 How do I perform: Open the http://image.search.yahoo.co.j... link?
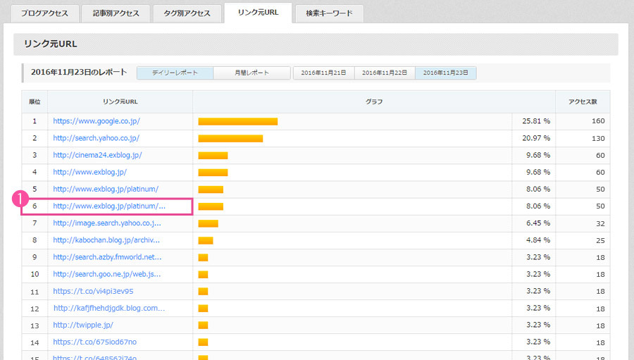pos(107,223)
